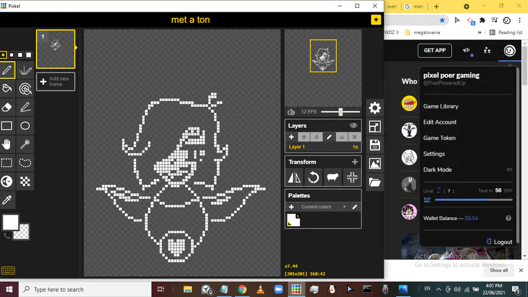Select white color in palette
The width and height of the screenshot is (528, 297).
(x=293, y=220)
